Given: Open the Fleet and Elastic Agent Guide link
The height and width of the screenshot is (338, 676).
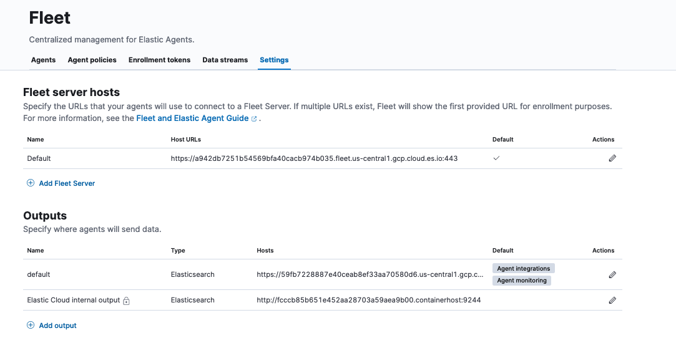Looking at the screenshot, I should click(x=192, y=118).
